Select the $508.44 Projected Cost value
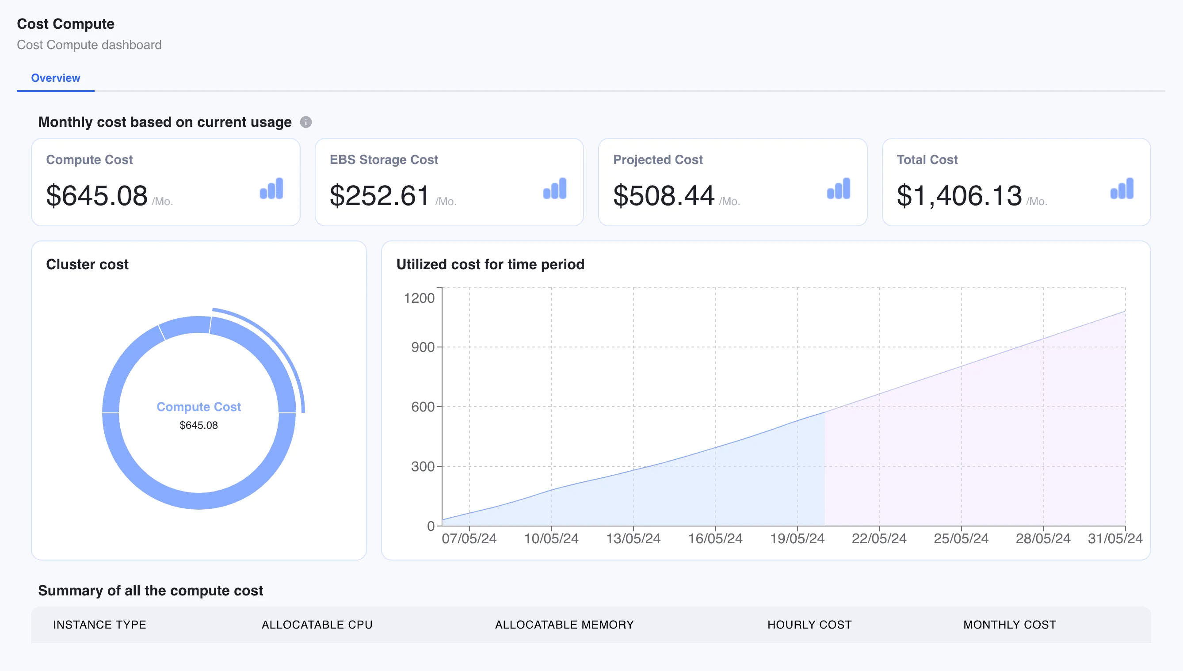The height and width of the screenshot is (671, 1183). [x=664, y=195]
